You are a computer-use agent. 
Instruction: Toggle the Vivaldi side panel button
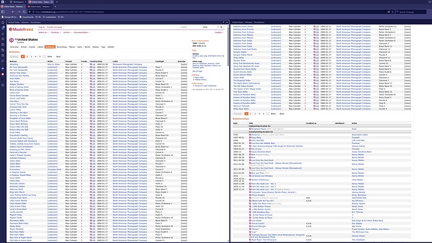(x=3, y=12)
